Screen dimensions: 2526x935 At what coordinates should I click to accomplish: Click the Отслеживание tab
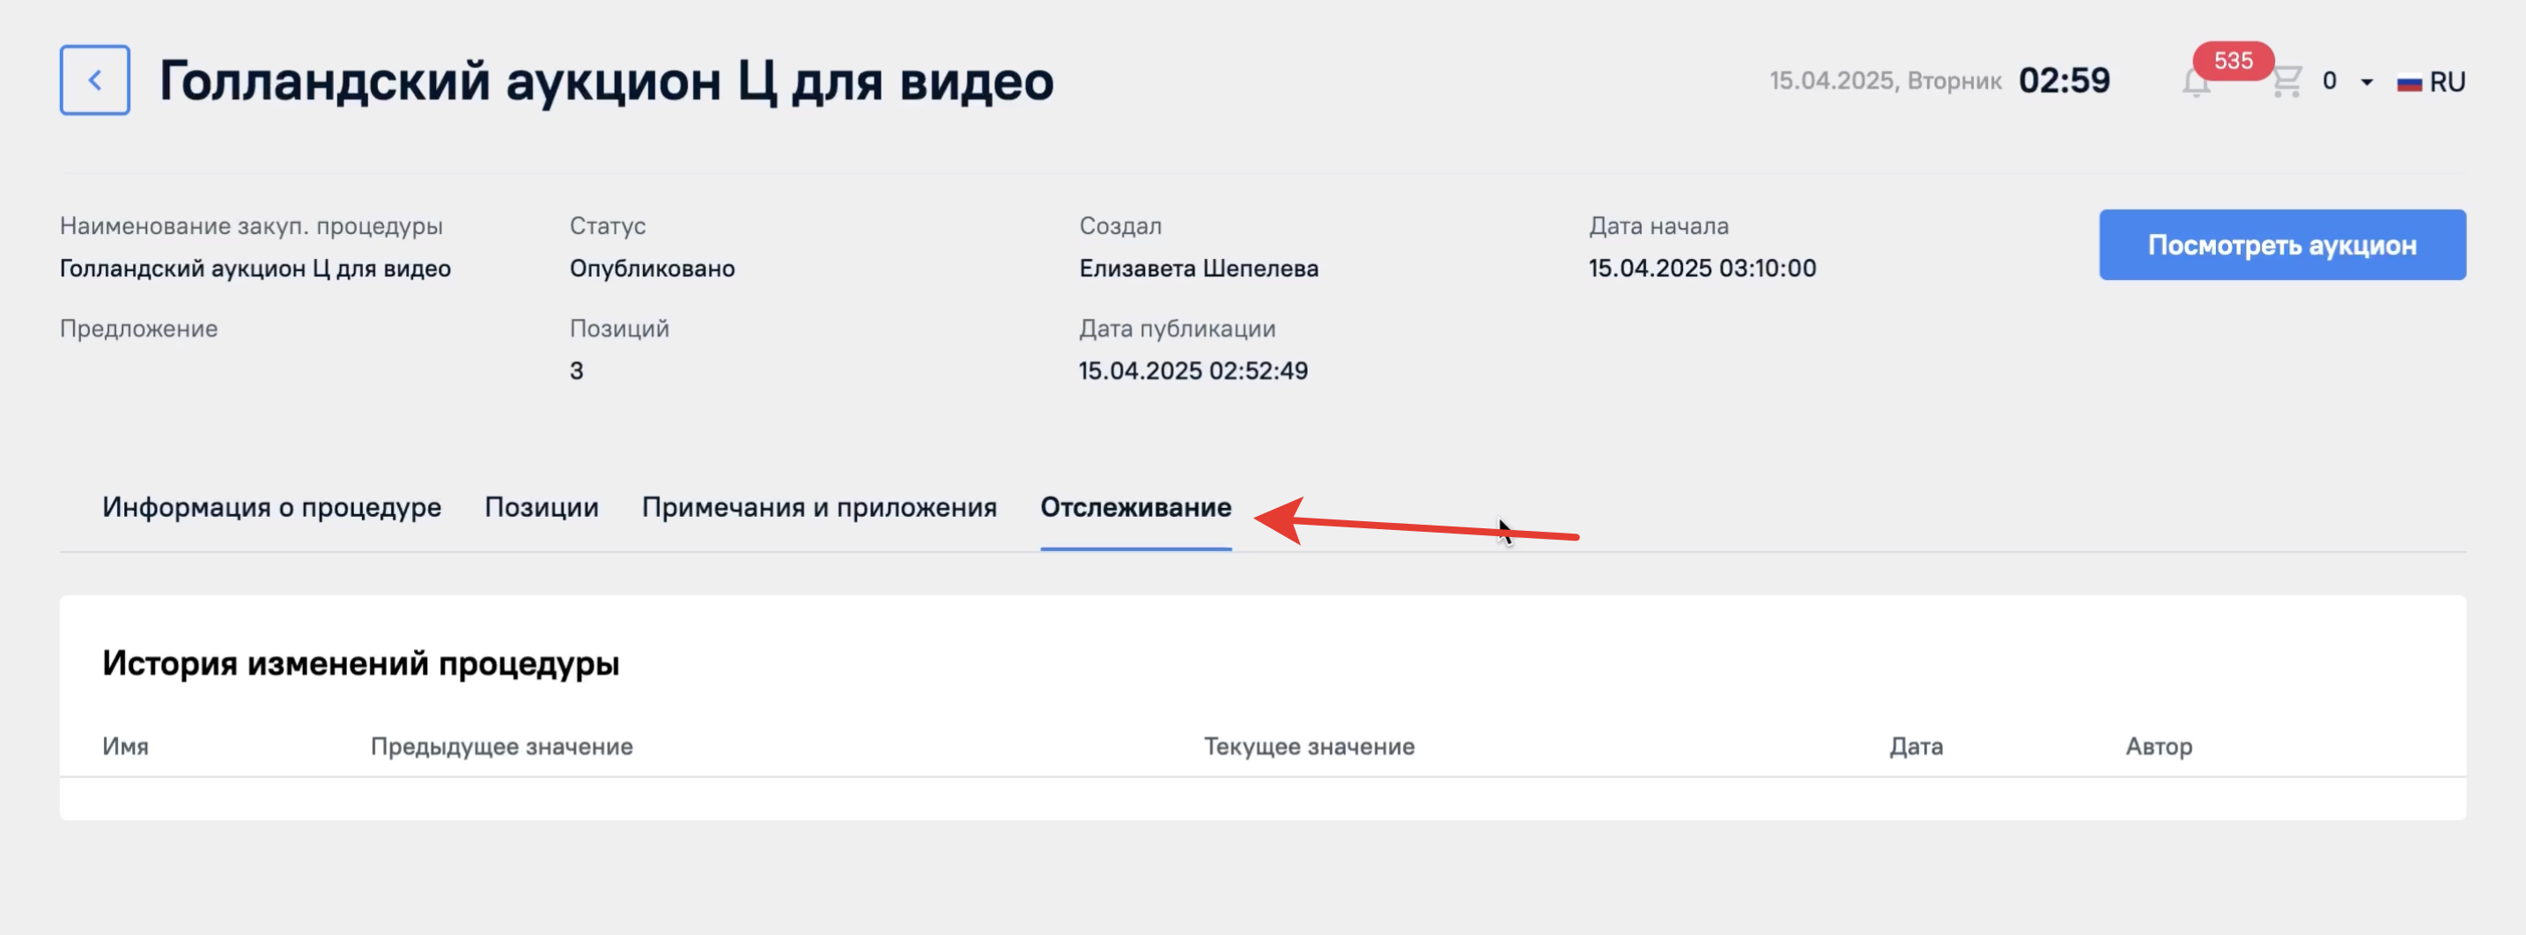pyautogui.click(x=1135, y=508)
